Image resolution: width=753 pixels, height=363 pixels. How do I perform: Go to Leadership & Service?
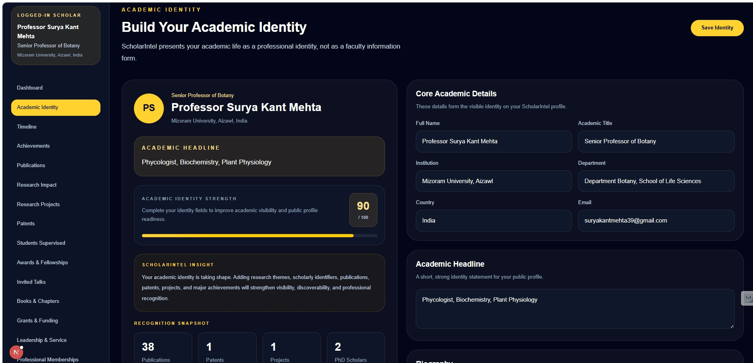click(56, 340)
